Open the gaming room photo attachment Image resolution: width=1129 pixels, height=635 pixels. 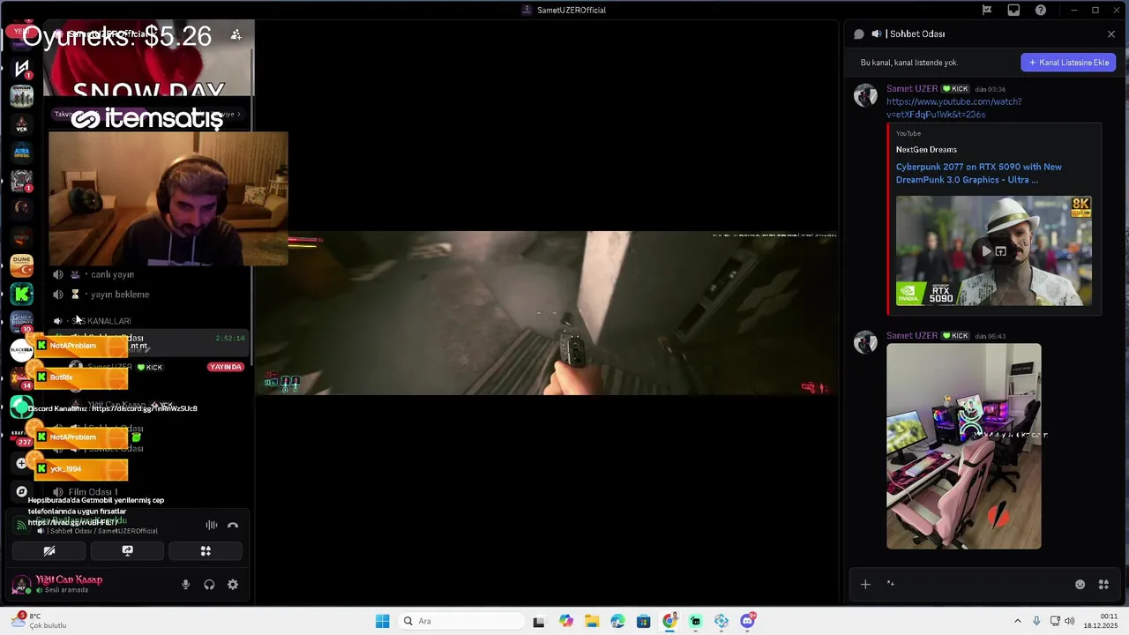click(963, 446)
